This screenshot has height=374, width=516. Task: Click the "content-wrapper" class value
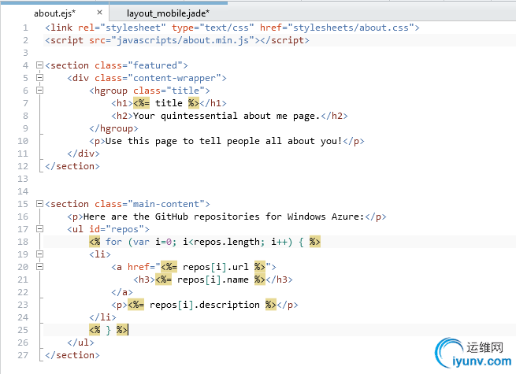(174, 78)
